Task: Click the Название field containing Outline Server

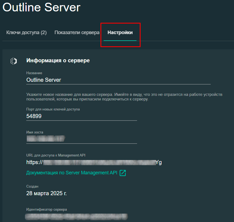Action: click(118, 80)
